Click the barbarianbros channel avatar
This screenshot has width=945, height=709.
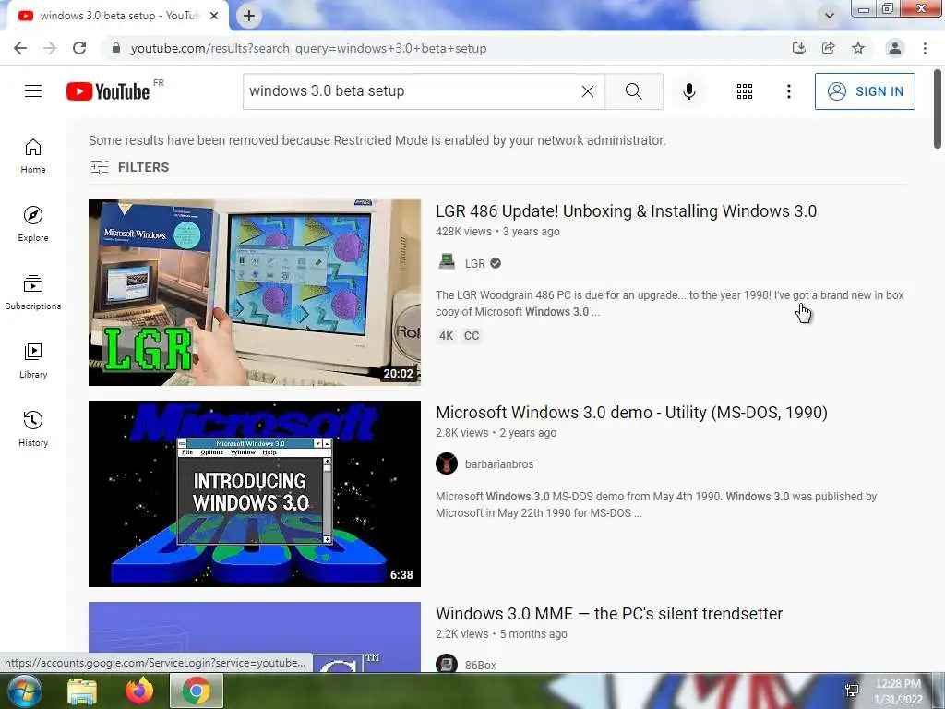pos(447,463)
